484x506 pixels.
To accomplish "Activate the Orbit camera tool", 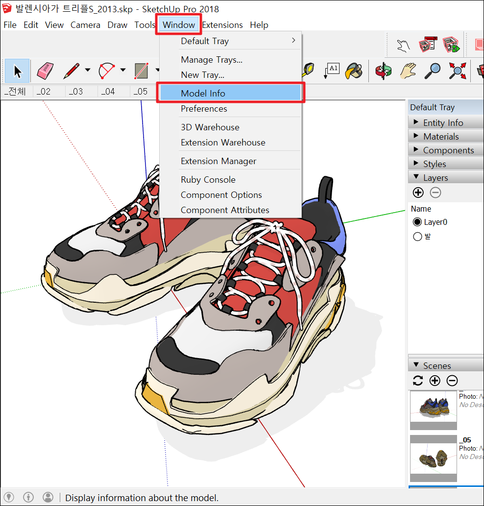I will click(383, 71).
